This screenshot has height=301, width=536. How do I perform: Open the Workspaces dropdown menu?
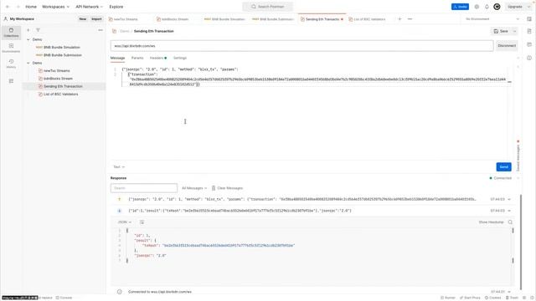[55, 7]
